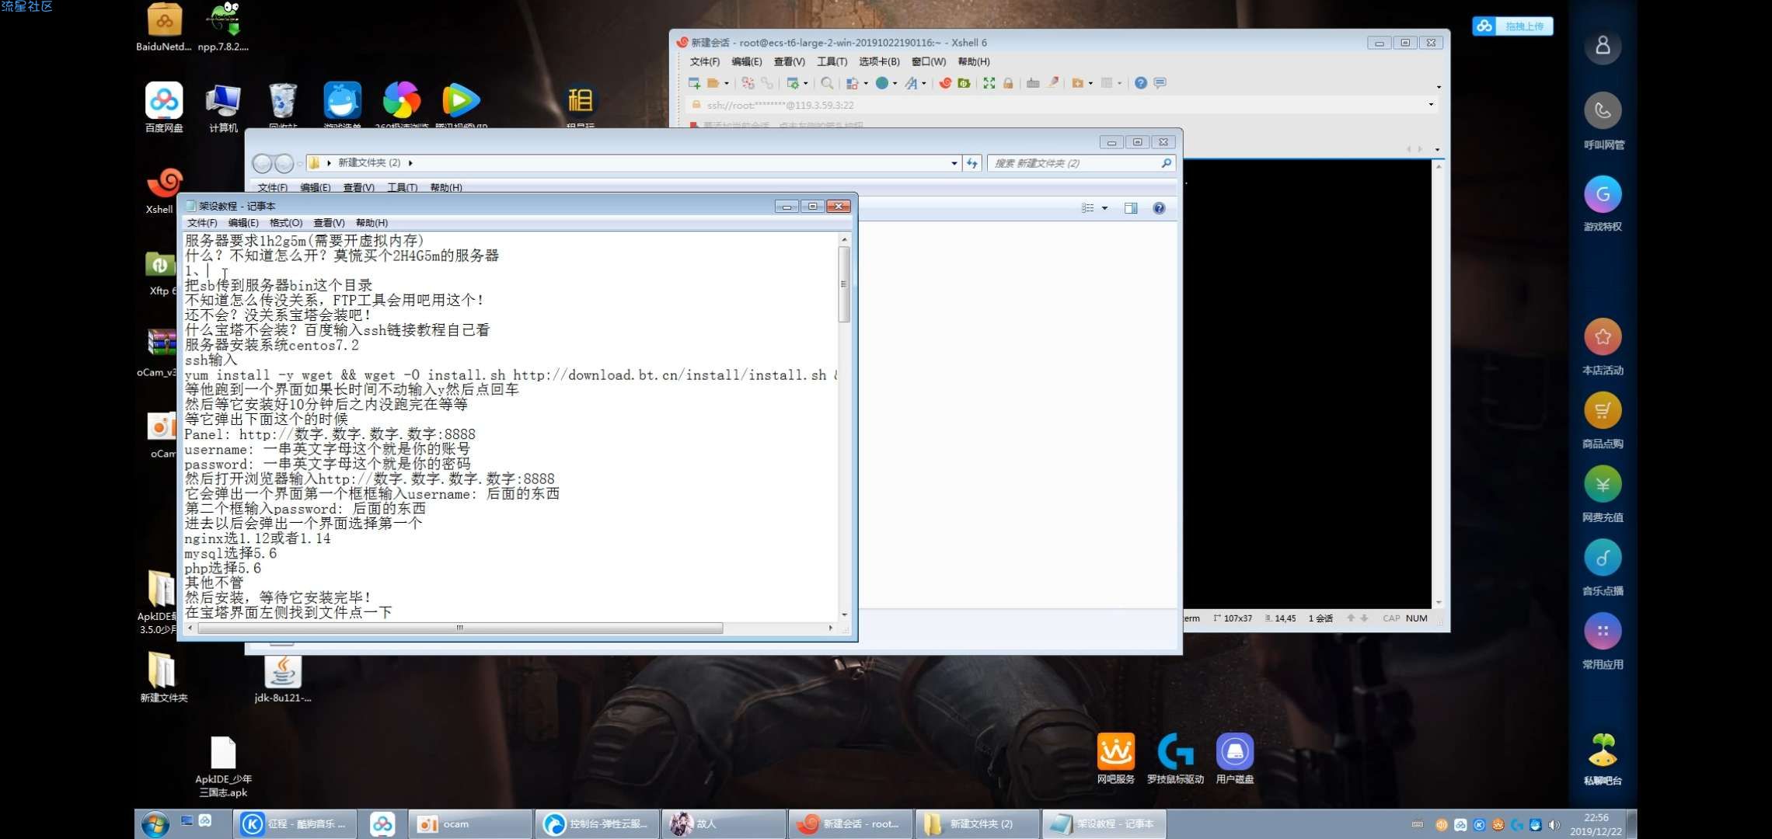The height and width of the screenshot is (839, 1772).
Task: Open the 格式(O) menu in Notepad
Action: click(285, 223)
